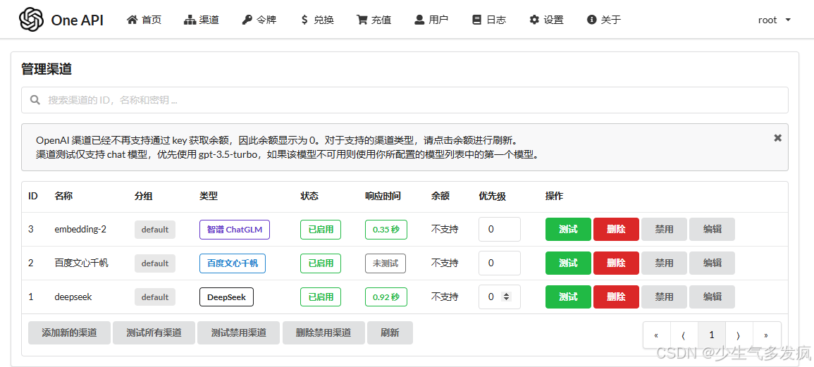Sort by the 分组 column header
This screenshot has height=367, width=814.
[143, 197]
